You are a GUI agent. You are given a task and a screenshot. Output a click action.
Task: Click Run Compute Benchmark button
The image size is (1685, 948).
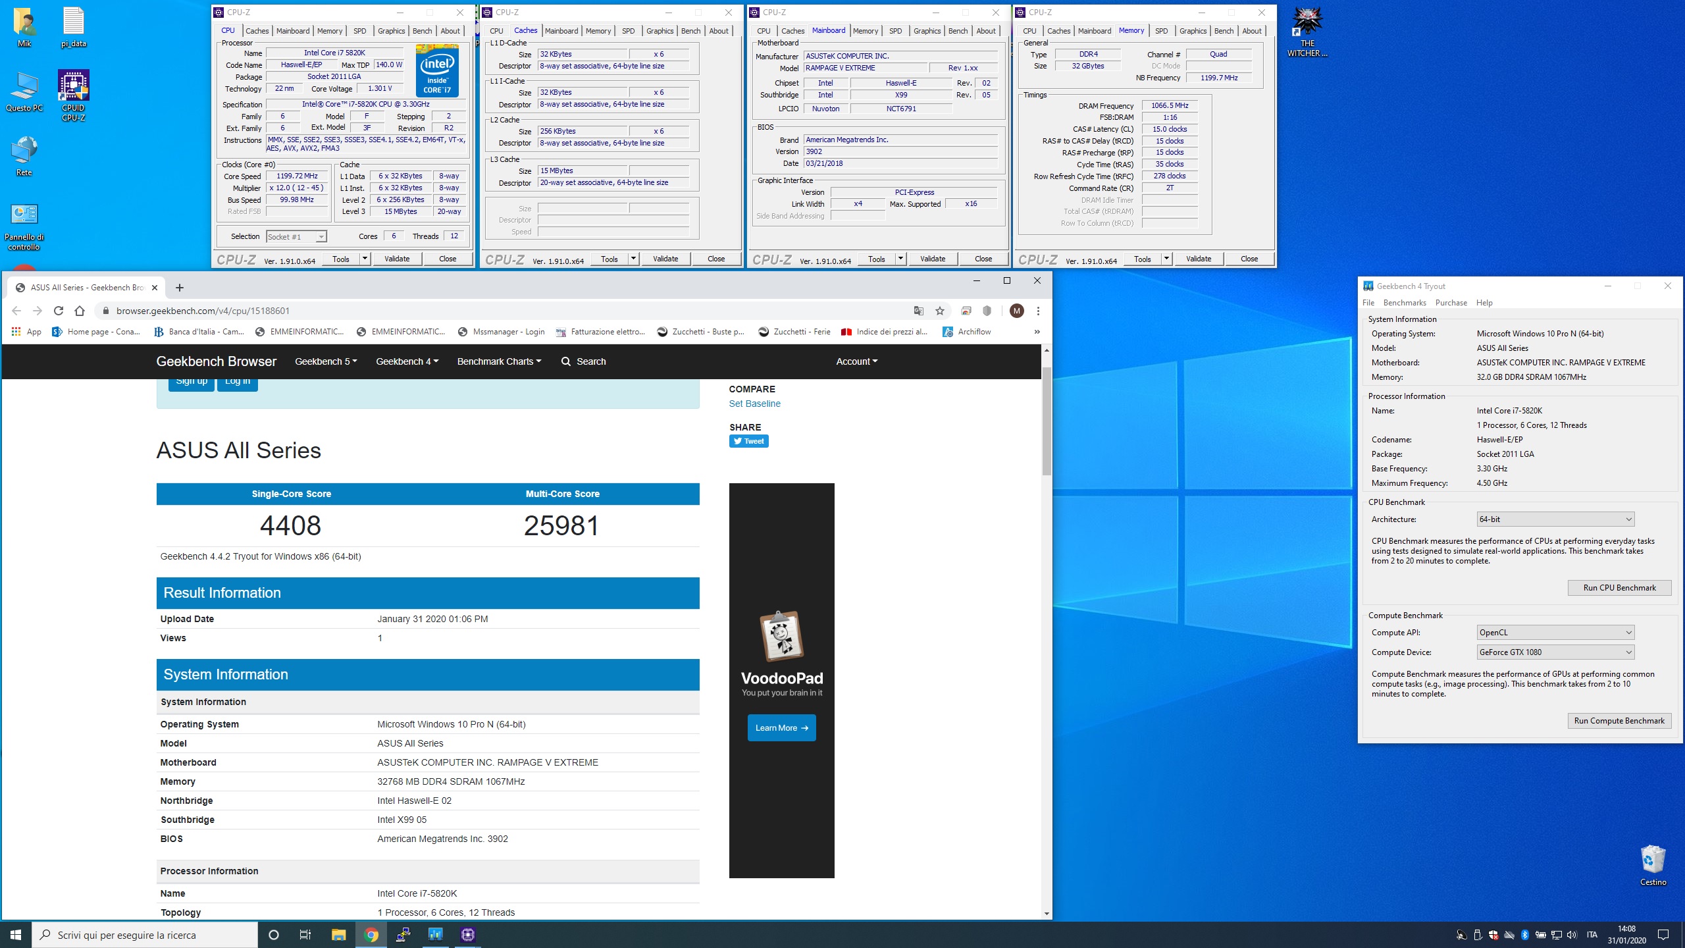pyautogui.click(x=1619, y=721)
